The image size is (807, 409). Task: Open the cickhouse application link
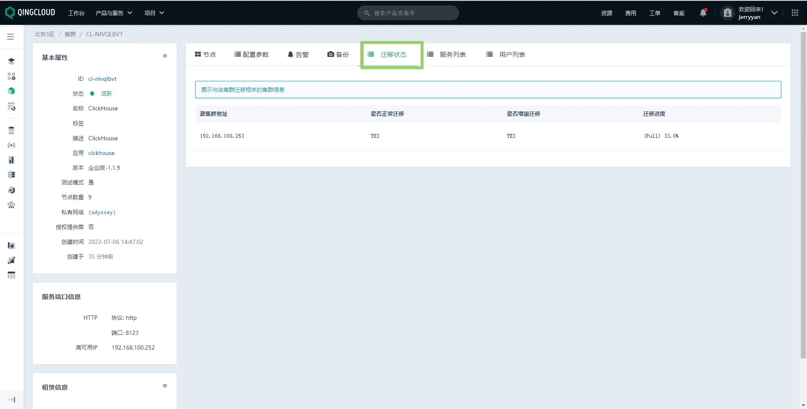pyautogui.click(x=101, y=153)
